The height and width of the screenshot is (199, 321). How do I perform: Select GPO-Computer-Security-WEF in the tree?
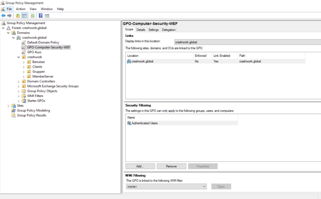click(49, 47)
